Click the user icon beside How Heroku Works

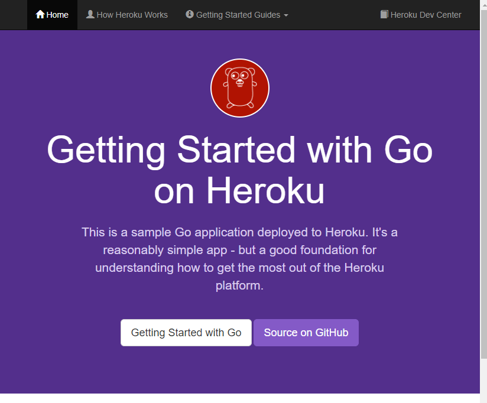pos(90,14)
